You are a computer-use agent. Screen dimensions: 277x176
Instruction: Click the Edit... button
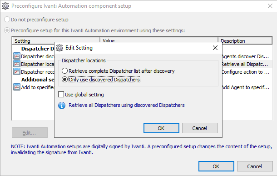(x=30, y=133)
